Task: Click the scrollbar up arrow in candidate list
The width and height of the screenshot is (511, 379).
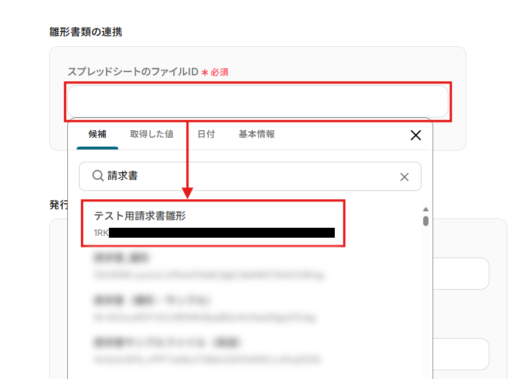Action: (x=426, y=209)
